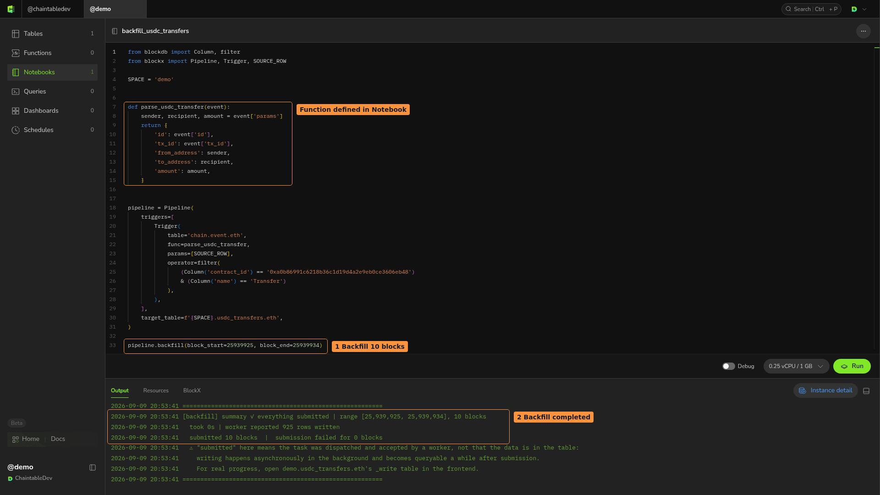This screenshot has width=880, height=495.
Task: Switch to the Output tab
Action: (x=120, y=390)
